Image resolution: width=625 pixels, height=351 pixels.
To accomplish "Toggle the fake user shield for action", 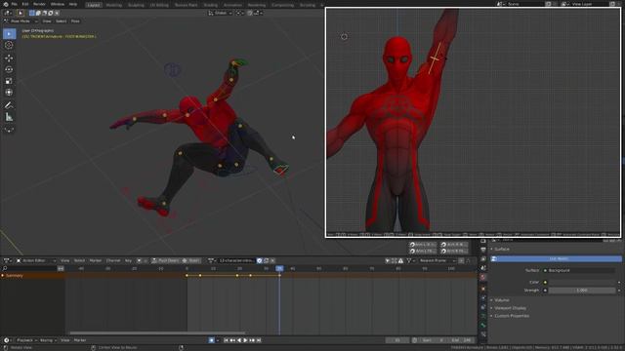I will pyautogui.click(x=260, y=260).
